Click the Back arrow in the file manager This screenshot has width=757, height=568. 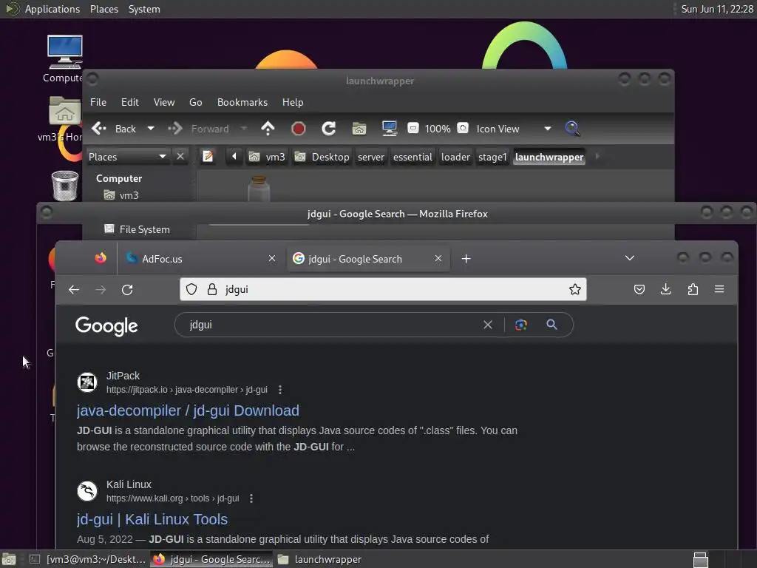[99, 129]
